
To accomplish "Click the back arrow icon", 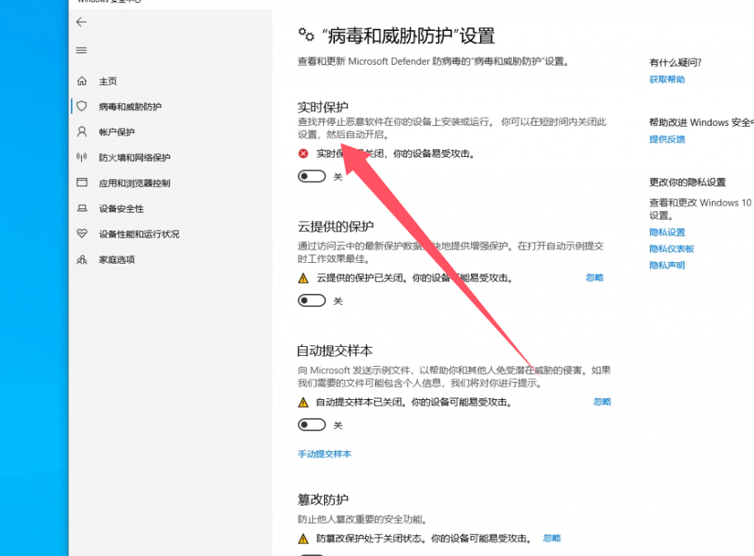I will click(x=81, y=22).
